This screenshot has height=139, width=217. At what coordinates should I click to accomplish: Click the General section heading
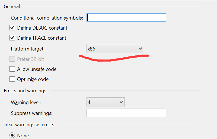[x=12, y=7]
